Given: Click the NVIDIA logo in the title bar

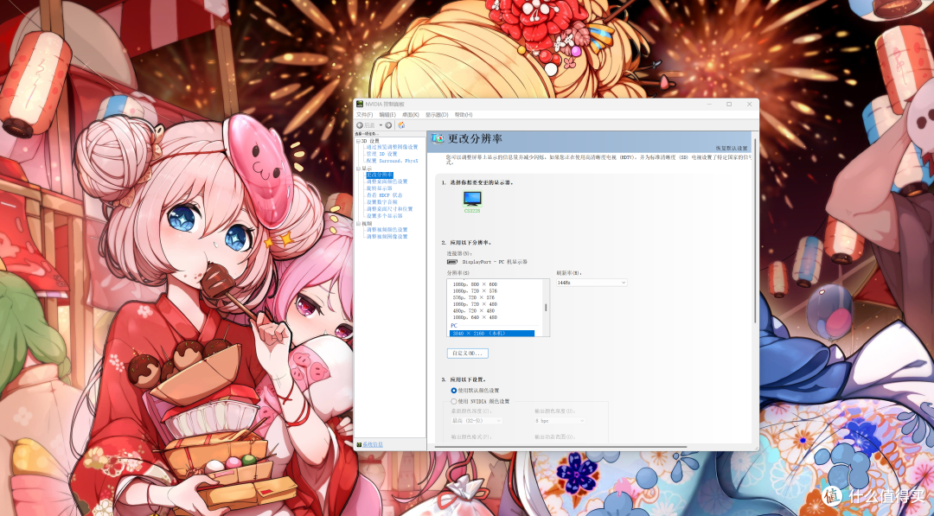Looking at the screenshot, I should [360, 105].
